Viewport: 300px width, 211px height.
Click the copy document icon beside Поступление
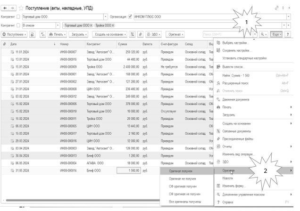pos(33,34)
